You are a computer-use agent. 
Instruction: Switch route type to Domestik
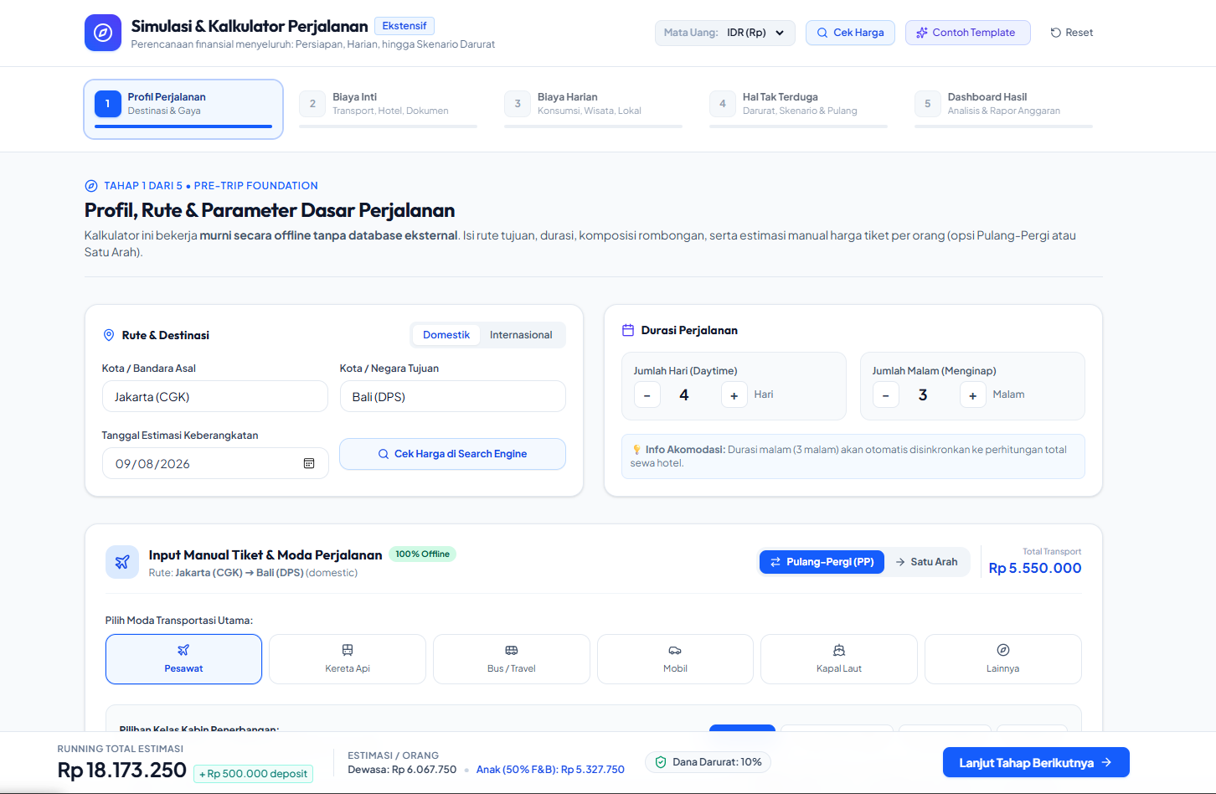tap(446, 335)
